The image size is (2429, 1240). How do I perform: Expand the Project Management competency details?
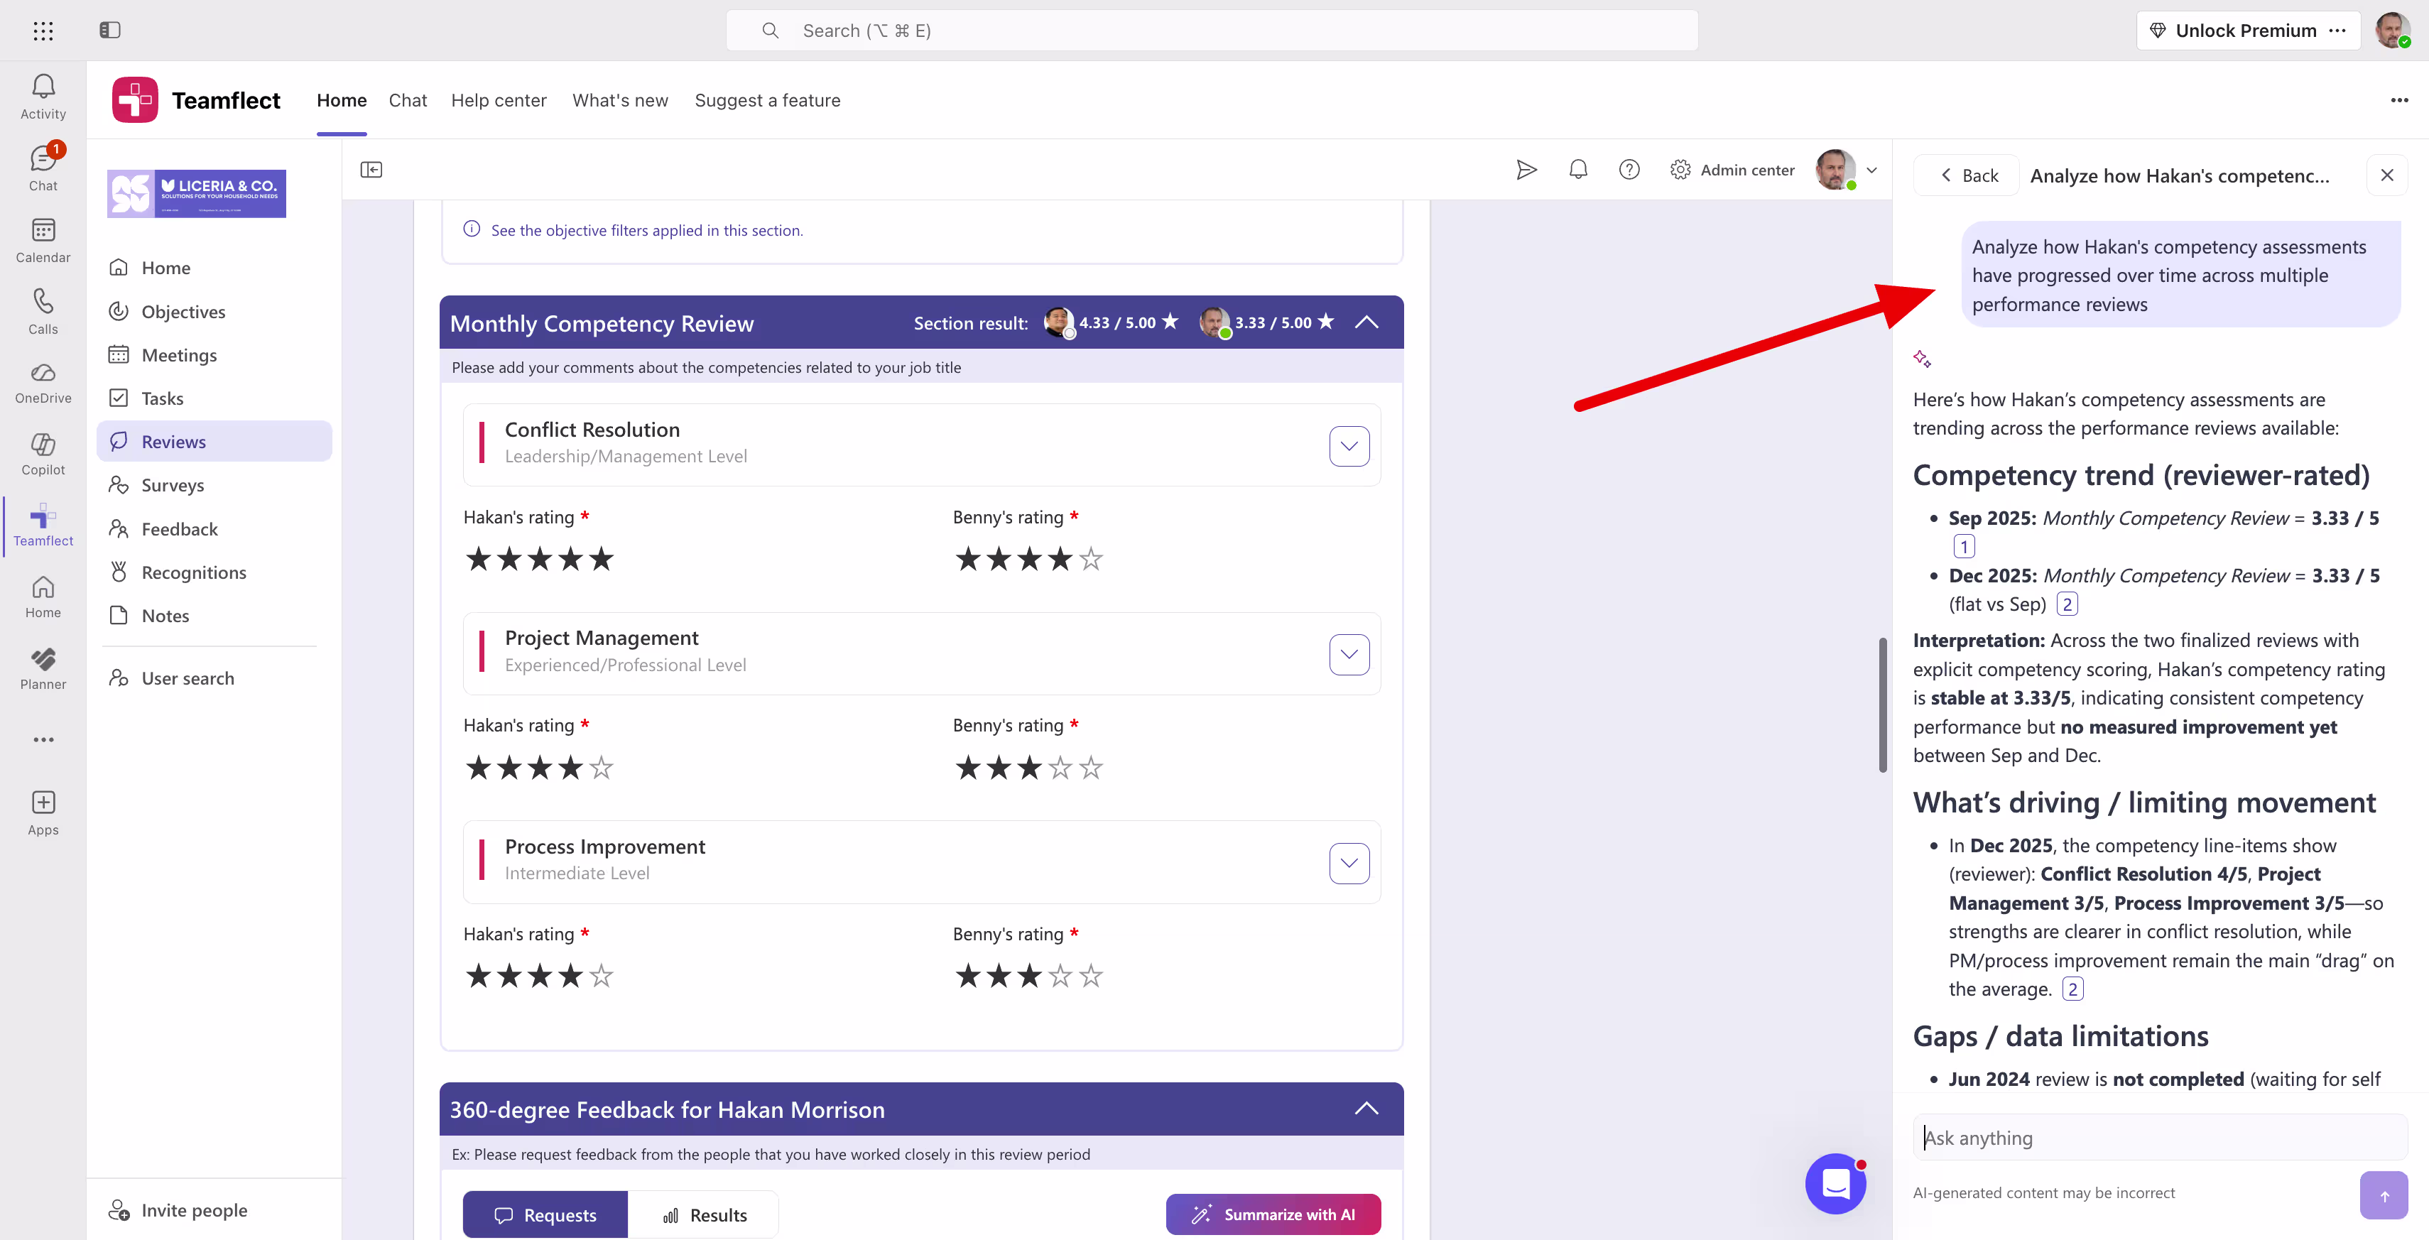(1349, 654)
